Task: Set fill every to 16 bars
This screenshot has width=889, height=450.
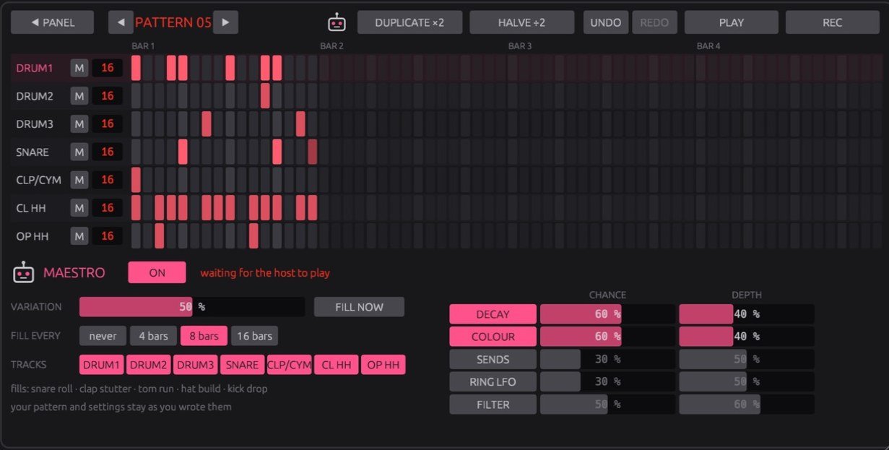Action: (x=254, y=336)
